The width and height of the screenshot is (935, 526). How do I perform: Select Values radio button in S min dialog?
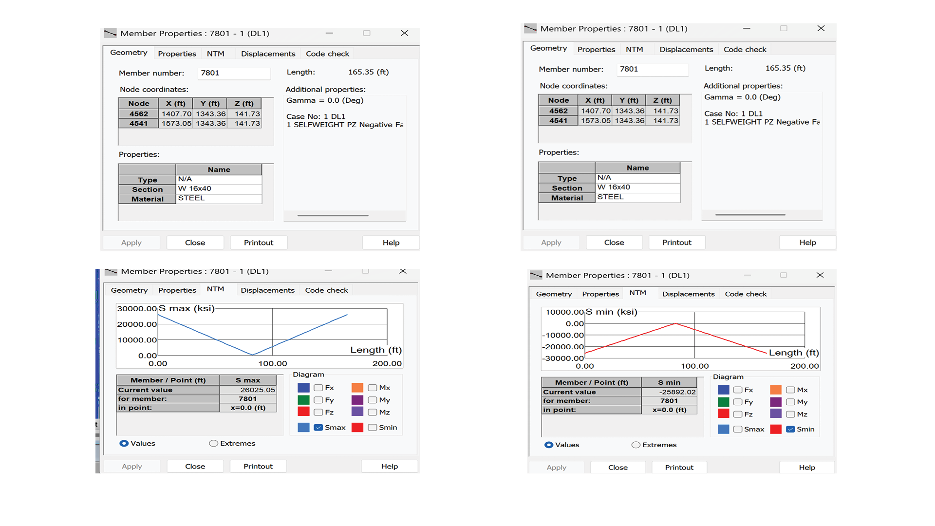[x=549, y=445]
